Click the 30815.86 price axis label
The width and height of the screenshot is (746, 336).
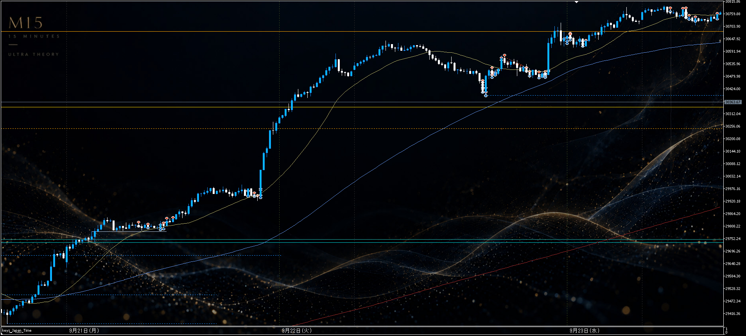click(x=733, y=2)
